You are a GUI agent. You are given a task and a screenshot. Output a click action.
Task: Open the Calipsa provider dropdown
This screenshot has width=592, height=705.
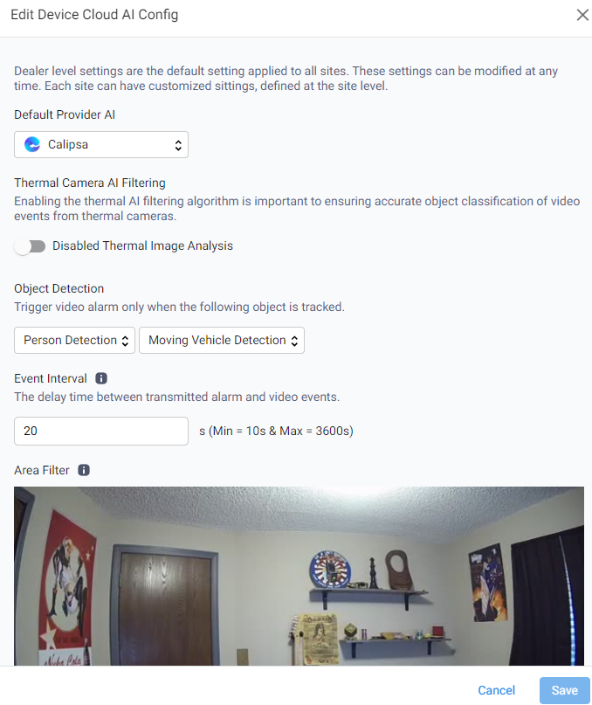tap(101, 145)
